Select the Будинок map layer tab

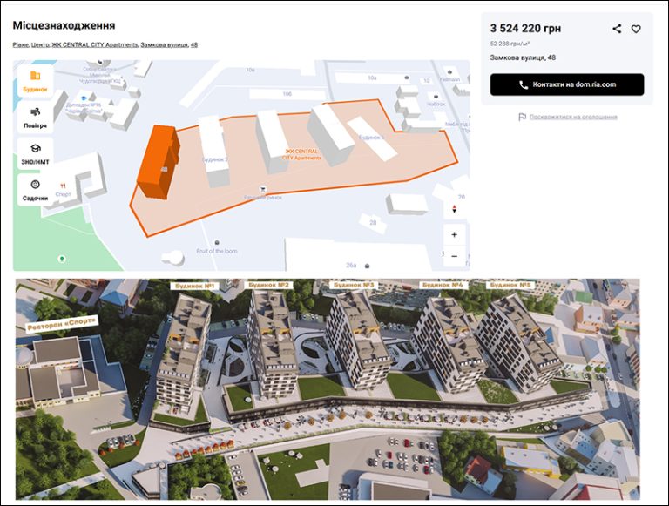pyautogui.click(x=35, y=82)
